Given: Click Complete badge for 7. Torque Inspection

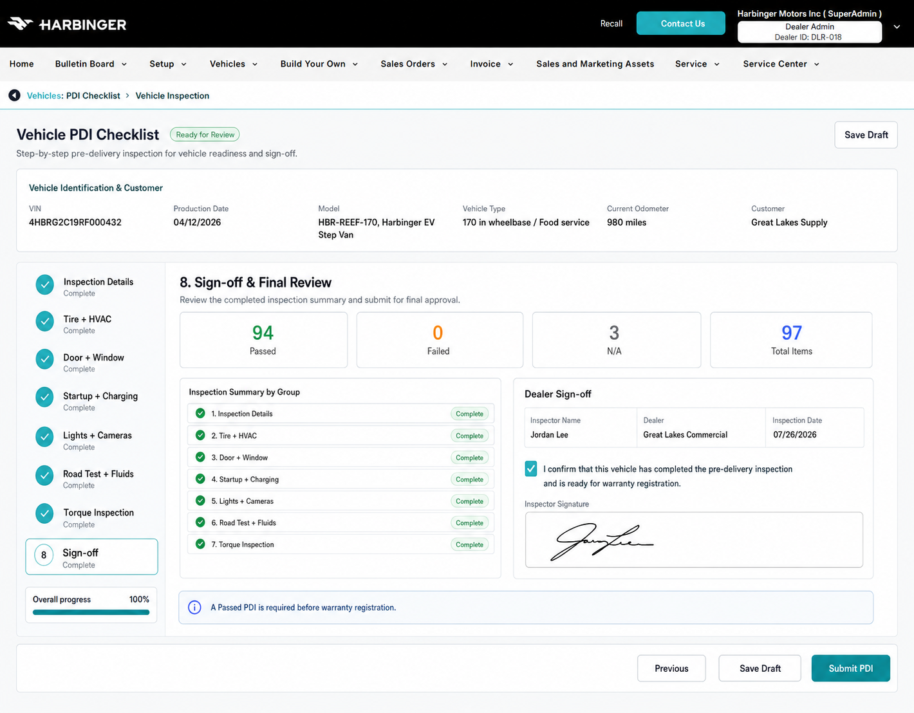Looking at the screenshot, I should [x=469, y=544].
